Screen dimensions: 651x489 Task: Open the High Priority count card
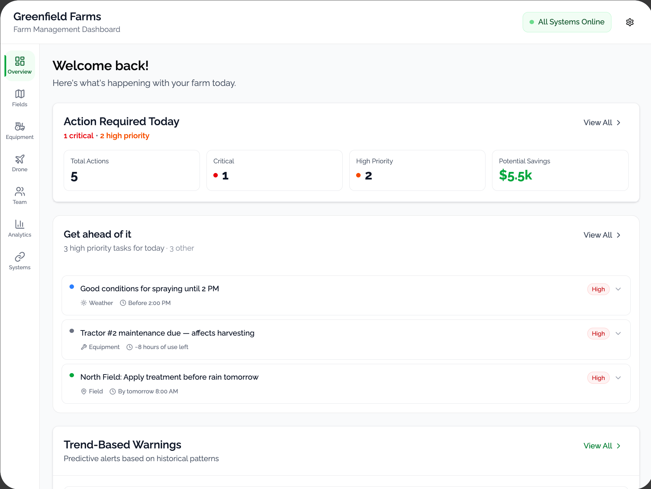coord(417,170)
